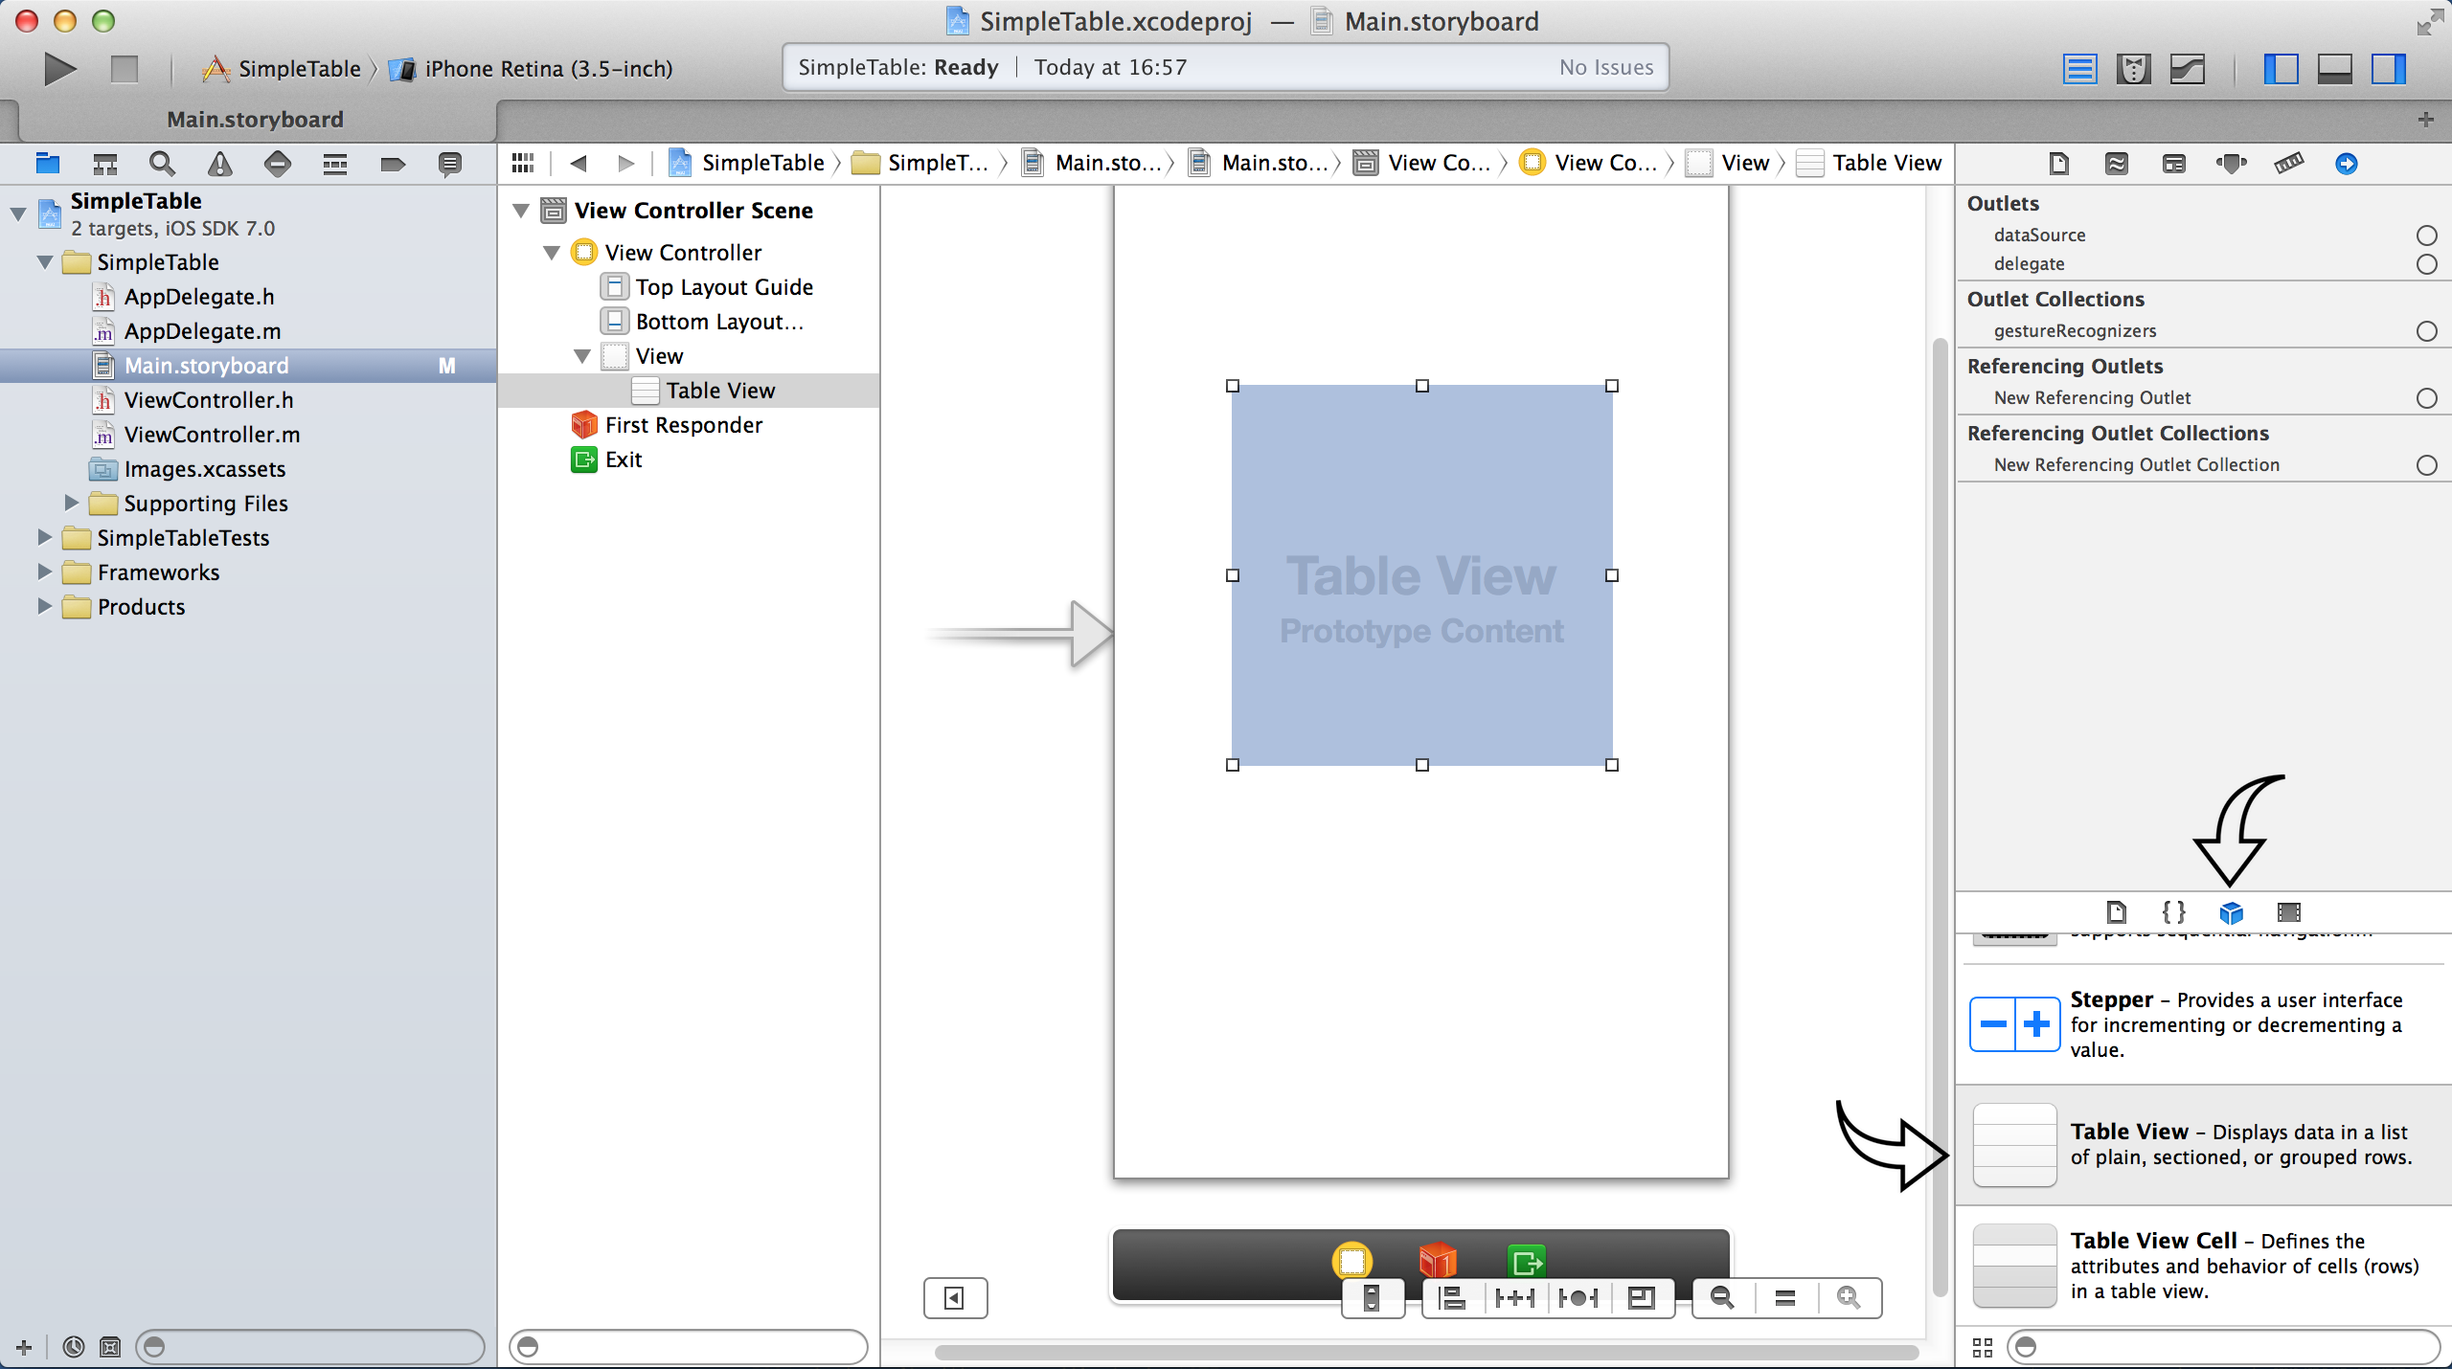The width and height of the screenshot is (2452, 1369).
Task: Select Top Layout Guide in the outline
Action: (707, 287)
